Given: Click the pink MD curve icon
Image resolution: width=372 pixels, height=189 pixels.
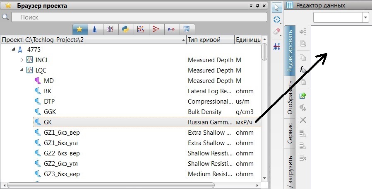Looking at the screenshot, I should [38, 80].
